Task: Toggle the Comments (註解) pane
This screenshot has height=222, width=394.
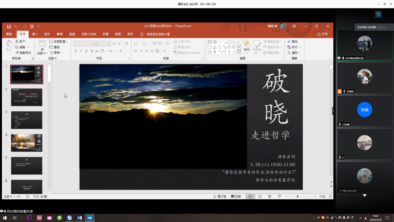Action: click(x=236, y=197)
